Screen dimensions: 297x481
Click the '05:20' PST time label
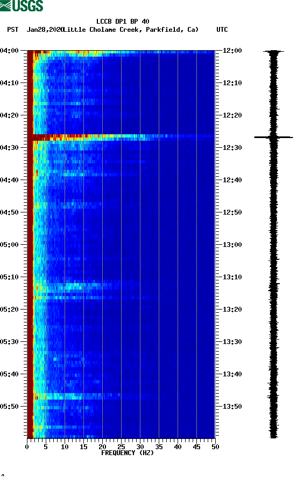pos(9,309)
